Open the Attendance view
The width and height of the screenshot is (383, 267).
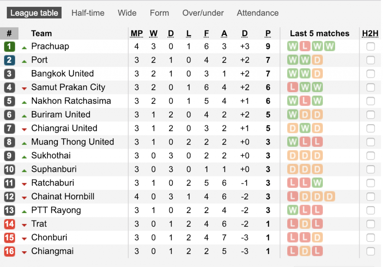pyautogui.click(x=257, y=13)
